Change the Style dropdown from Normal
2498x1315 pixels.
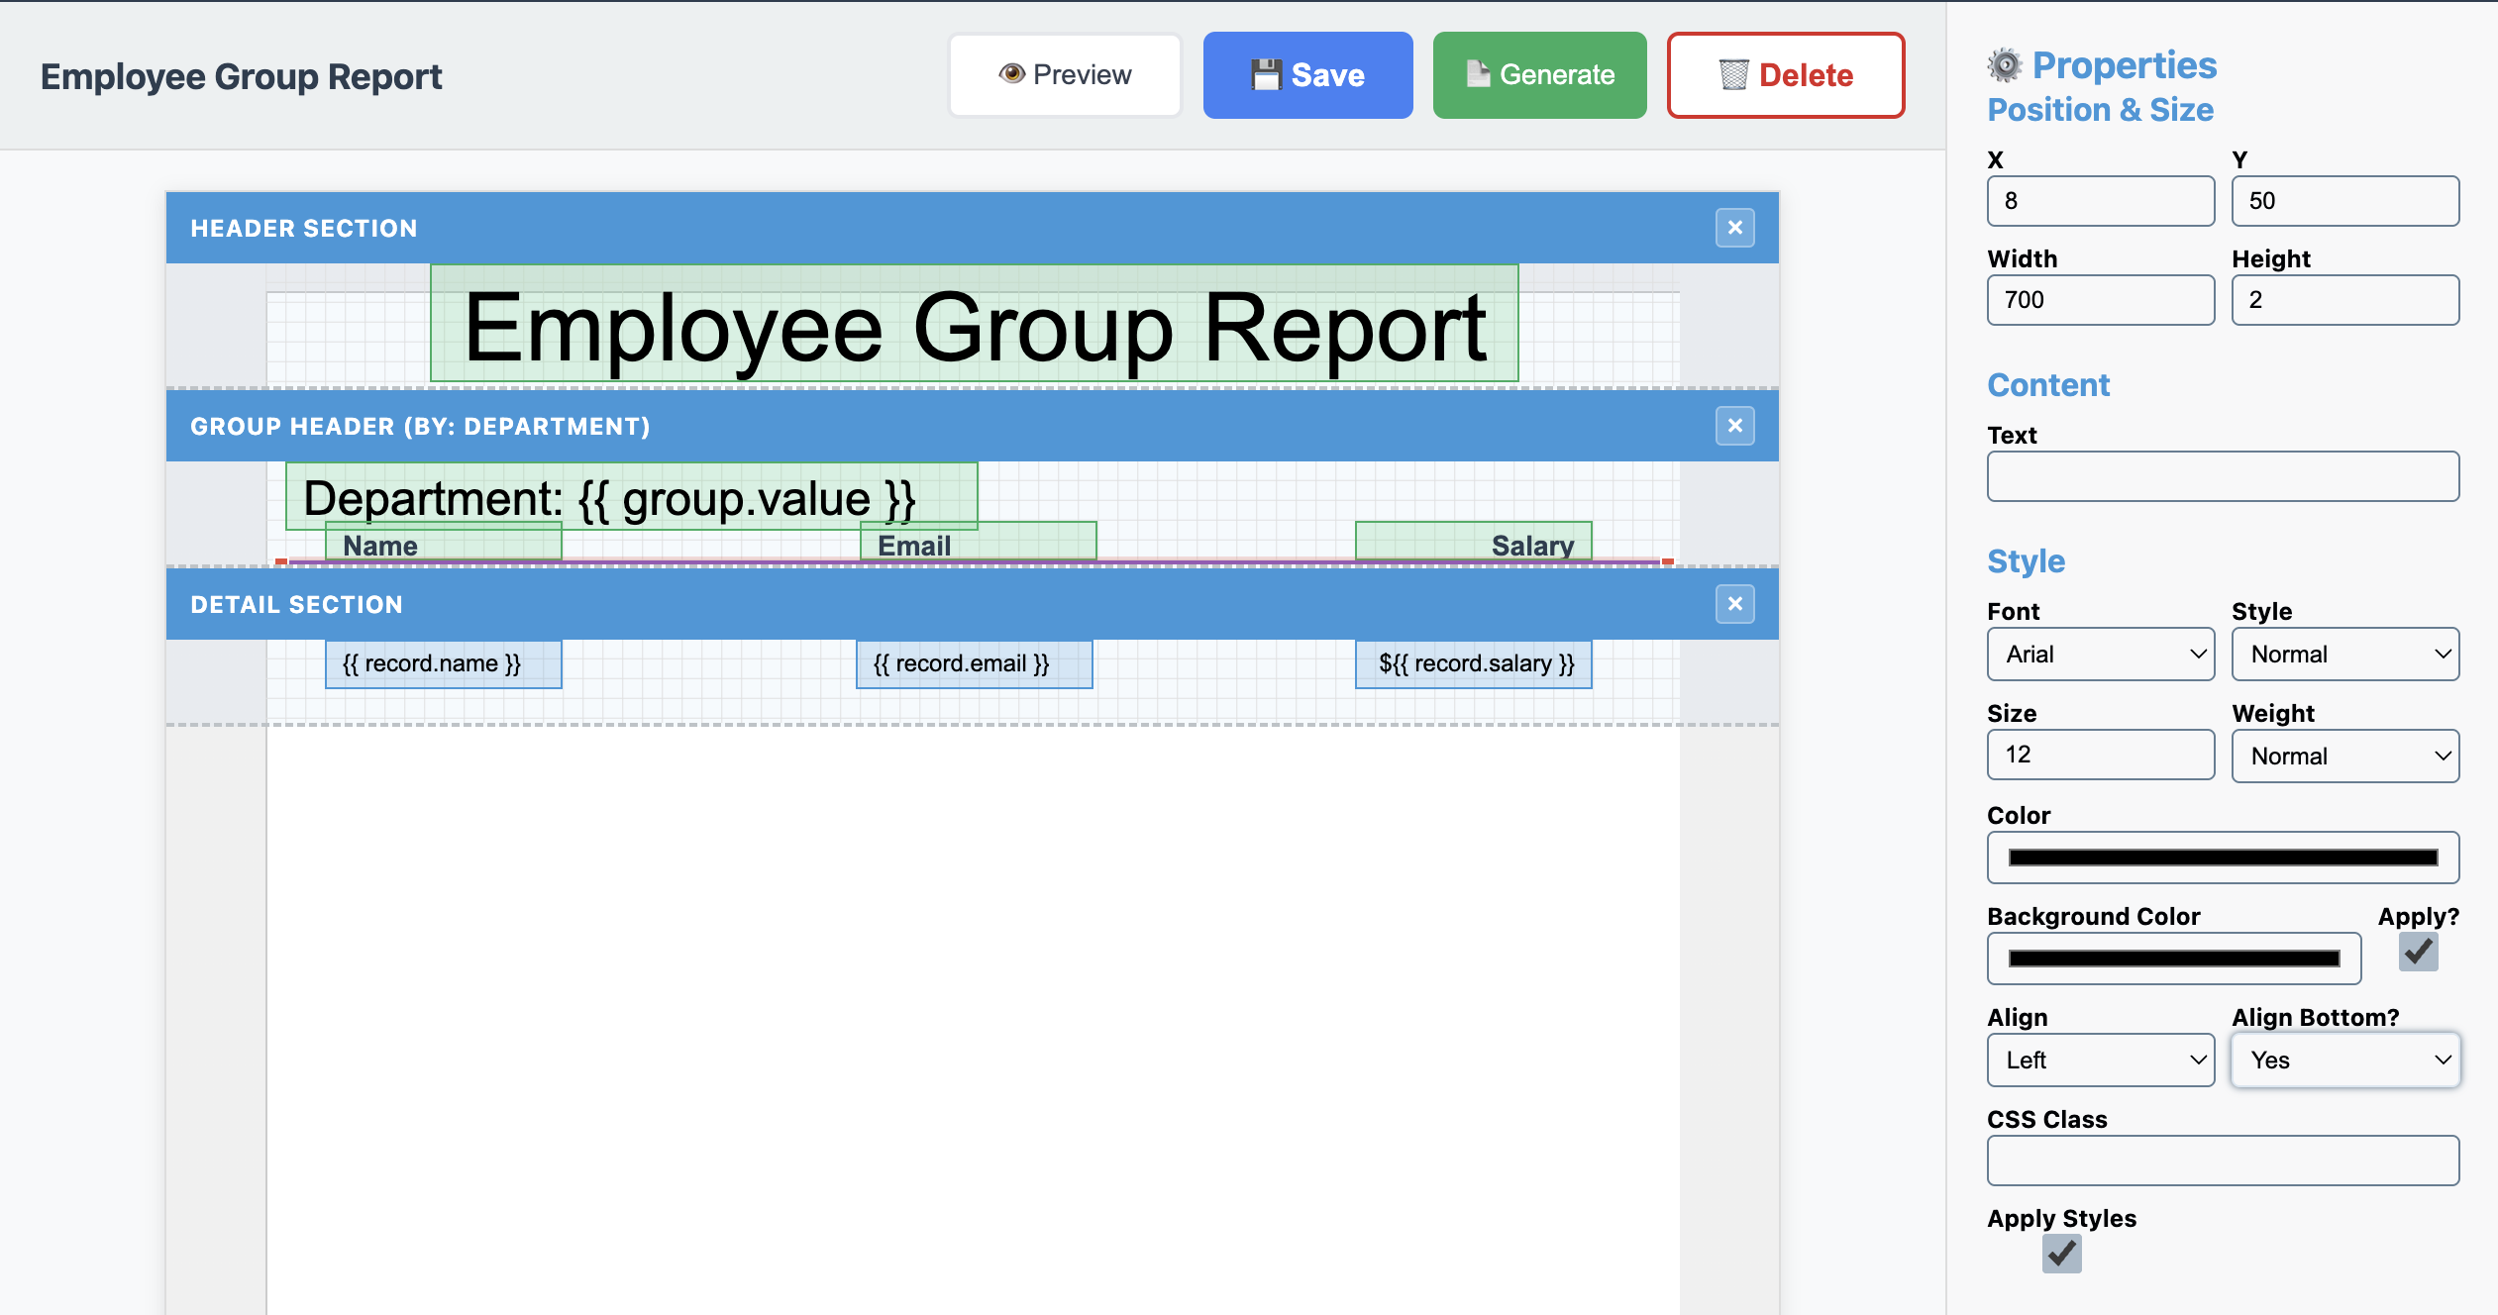click(2344, 654)
